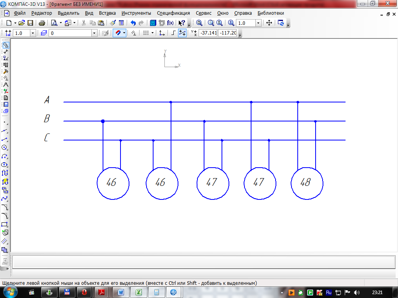Open the zoom scale 1.0 dropdown
This screenshot has height=298, width=398.
258,23
